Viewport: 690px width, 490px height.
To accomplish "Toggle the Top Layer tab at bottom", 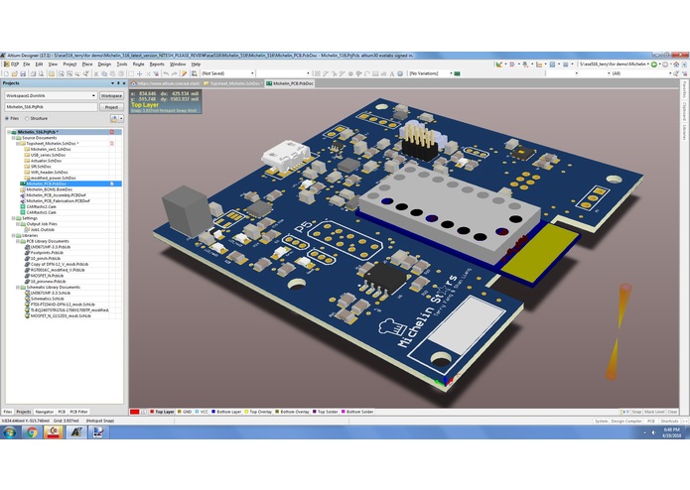I will (x=162, y=412).
